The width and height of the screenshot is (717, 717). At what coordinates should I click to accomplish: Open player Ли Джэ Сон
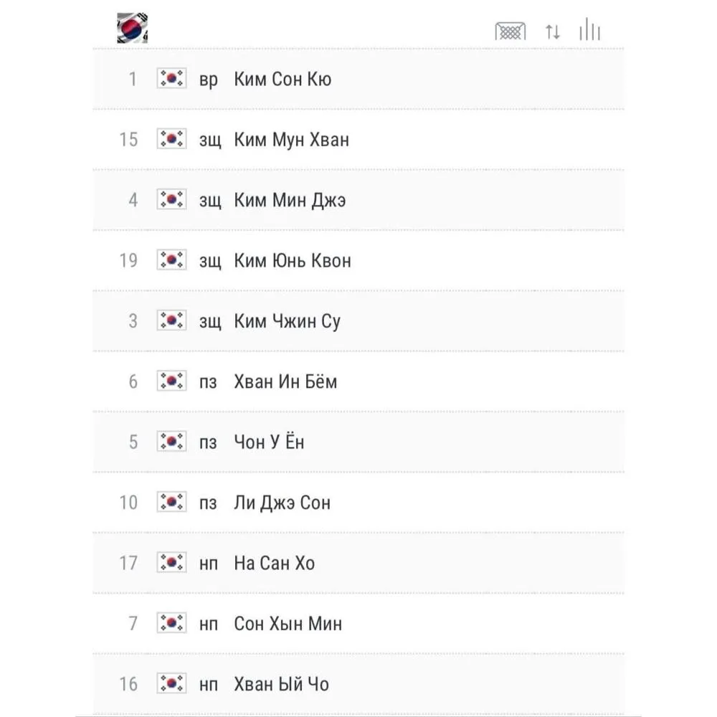[x=282, y=503]
